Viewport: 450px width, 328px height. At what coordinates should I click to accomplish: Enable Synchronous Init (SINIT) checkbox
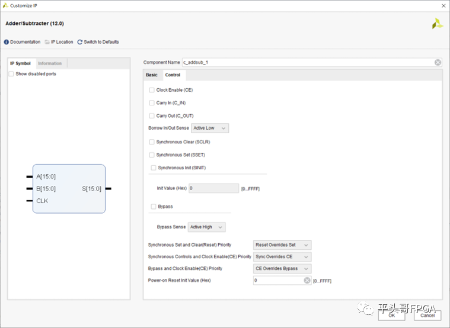pyautogui.click(x=153, y=168)
